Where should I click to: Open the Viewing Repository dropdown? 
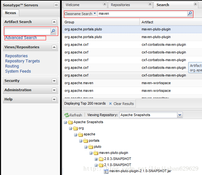180,115
